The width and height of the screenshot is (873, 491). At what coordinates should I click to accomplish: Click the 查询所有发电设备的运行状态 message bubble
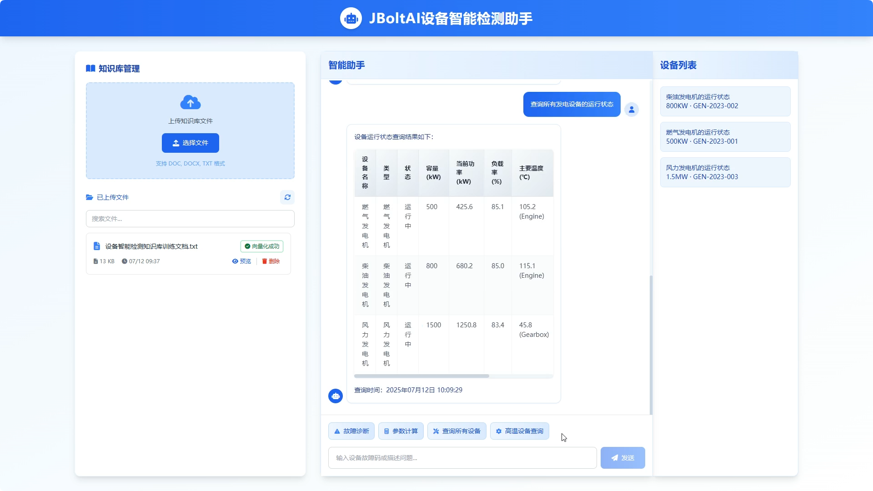572,104
